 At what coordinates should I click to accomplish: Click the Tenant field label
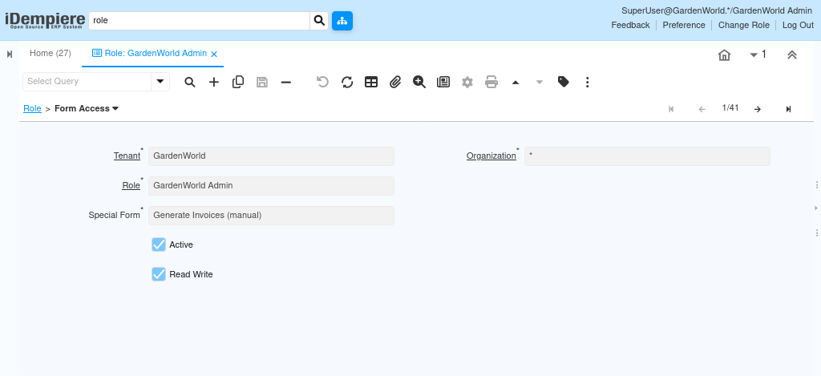point(127,156)
